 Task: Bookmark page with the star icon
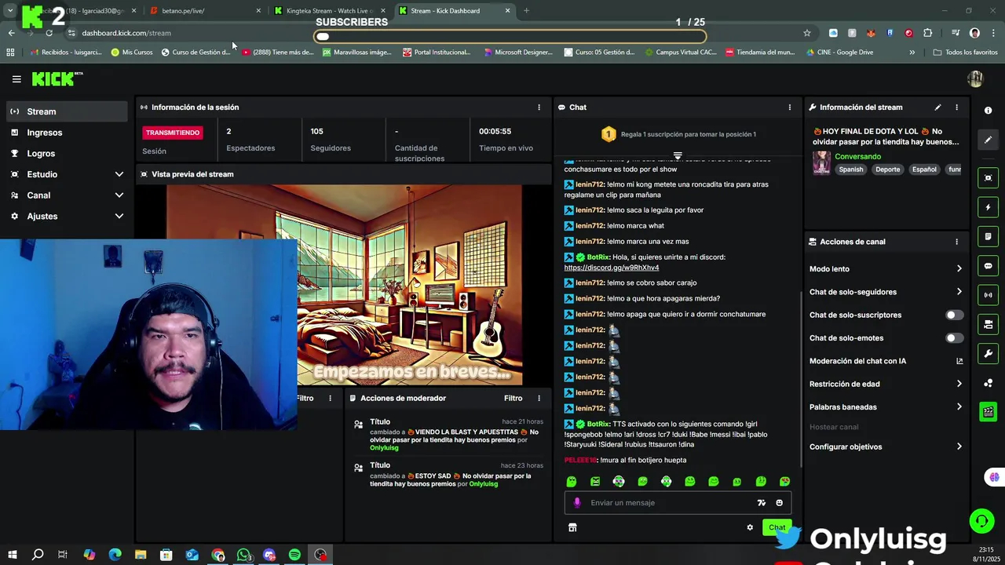coord(806,33)
